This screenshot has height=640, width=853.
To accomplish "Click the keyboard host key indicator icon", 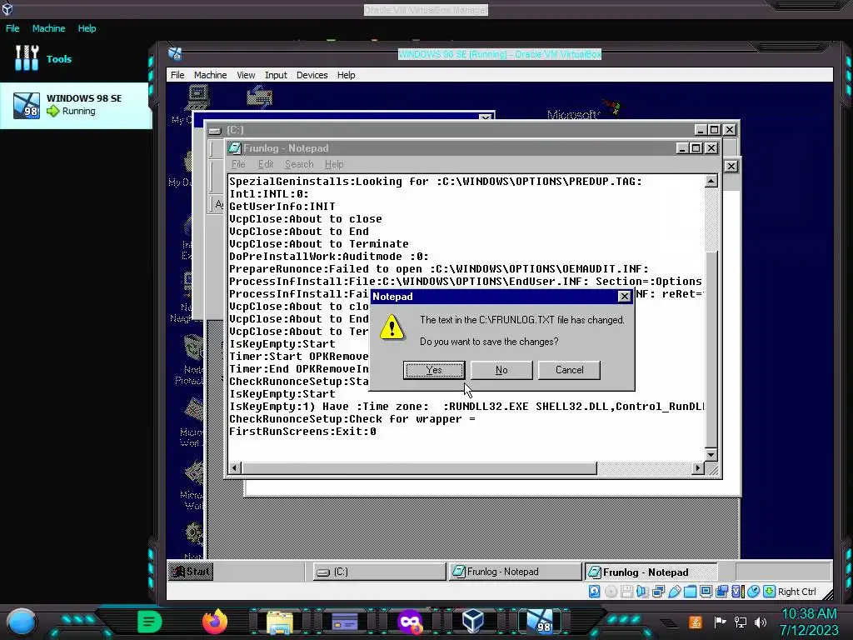I will [x=769, y=592].
